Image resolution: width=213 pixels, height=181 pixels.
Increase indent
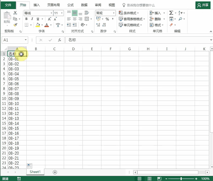75,25
